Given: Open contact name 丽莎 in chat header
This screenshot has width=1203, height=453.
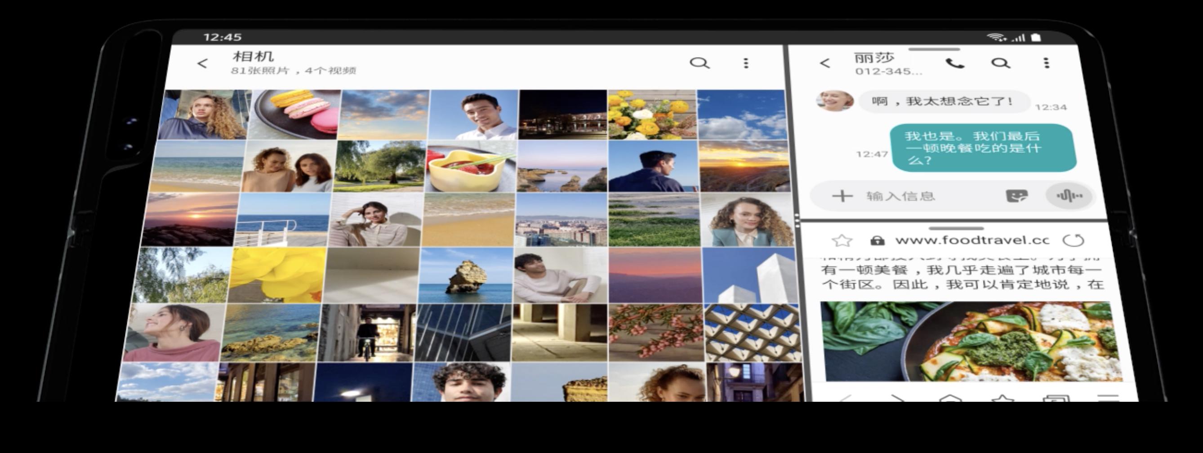Looking at the screenshot, I should click(874, 58).
